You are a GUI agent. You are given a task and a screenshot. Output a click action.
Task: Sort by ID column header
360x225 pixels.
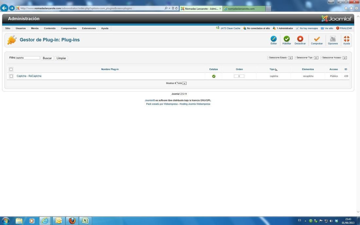tap(346, 69)
